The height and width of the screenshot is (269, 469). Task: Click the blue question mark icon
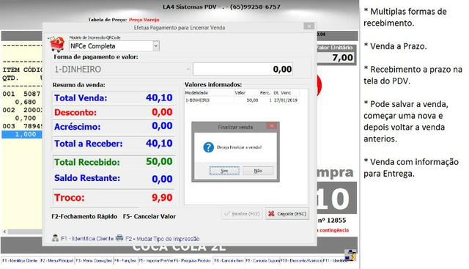(208, 147)
